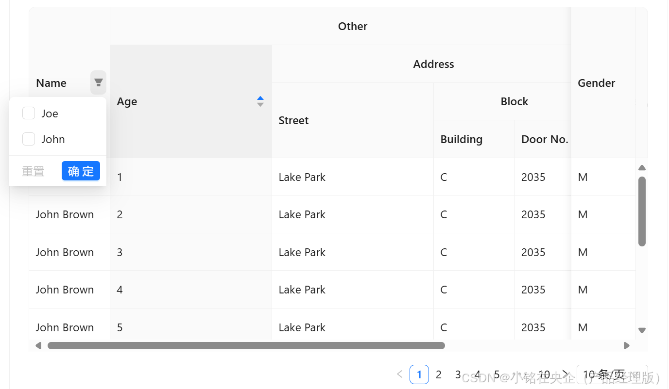
Task: Click the vertical scrollbar thumb
Action: tap(642, 211)
